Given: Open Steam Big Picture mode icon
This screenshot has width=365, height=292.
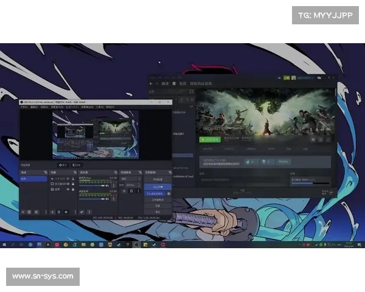Looking at the screenshot, I should (x=319, y=78).
